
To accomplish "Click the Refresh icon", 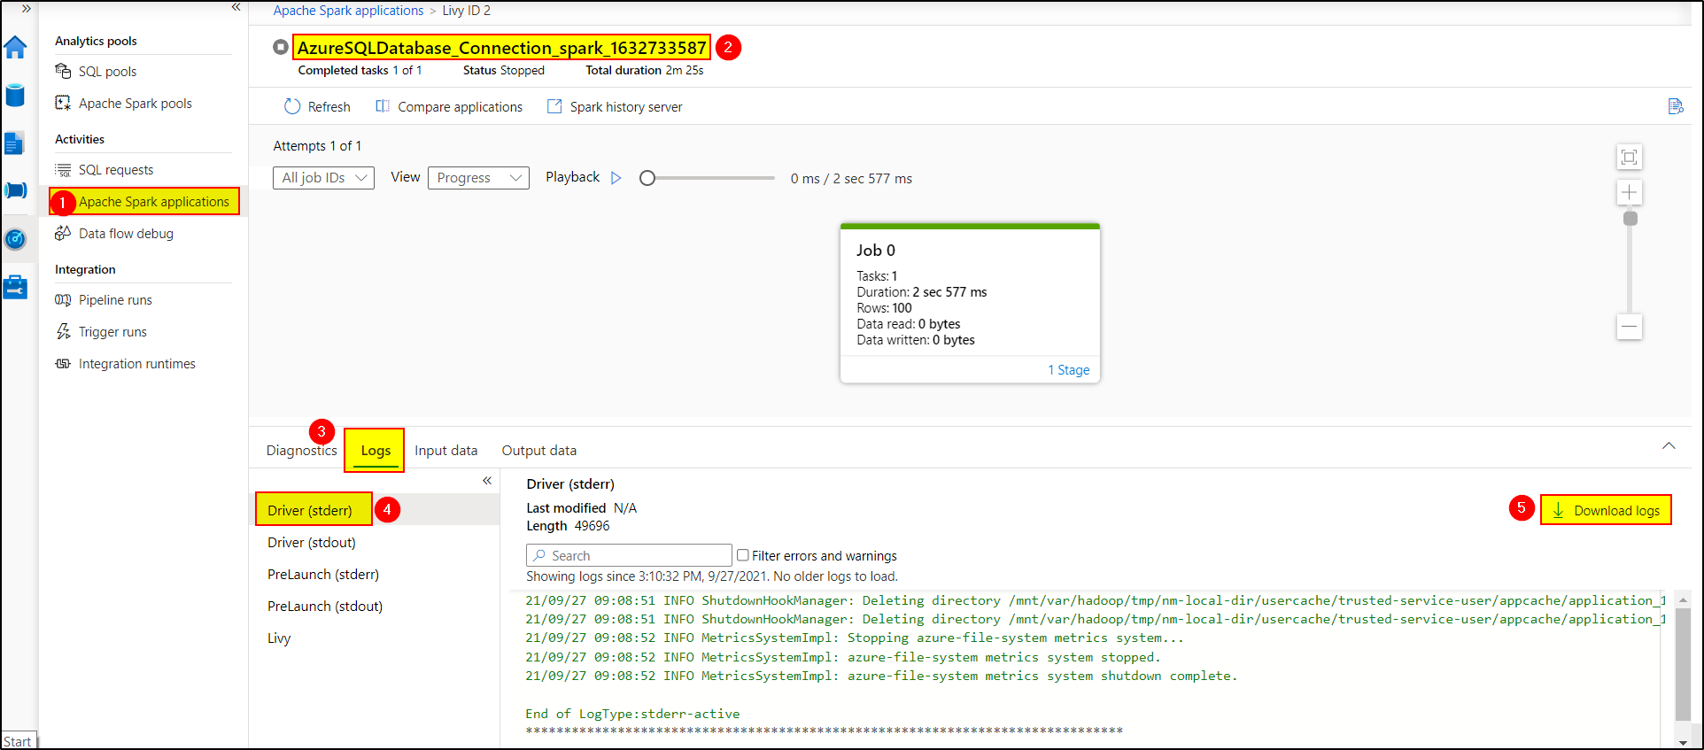I will (x=292, y=106).
